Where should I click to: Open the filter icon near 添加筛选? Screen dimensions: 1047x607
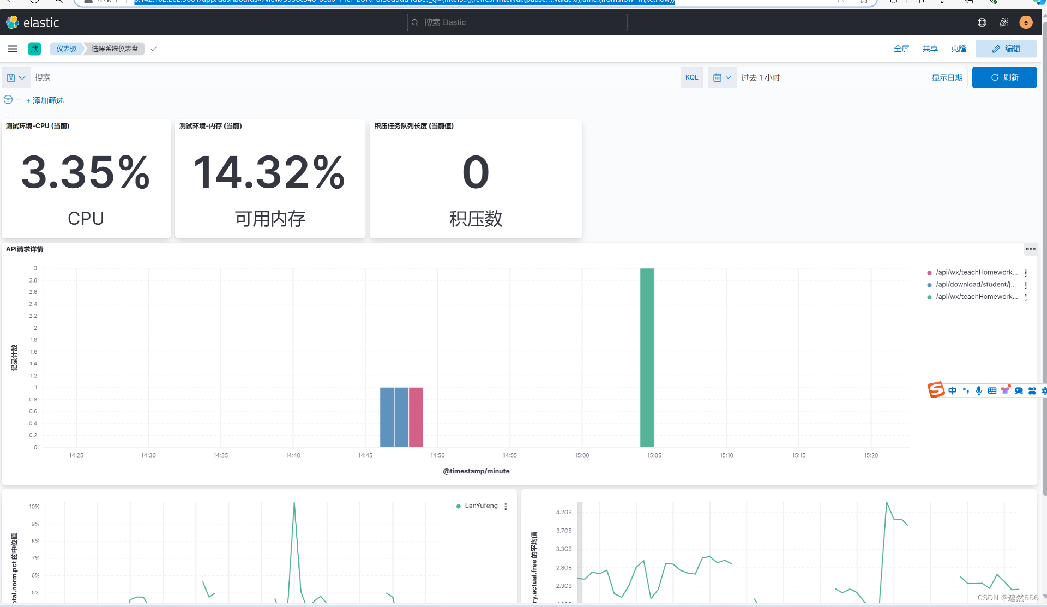pos(8,99)
